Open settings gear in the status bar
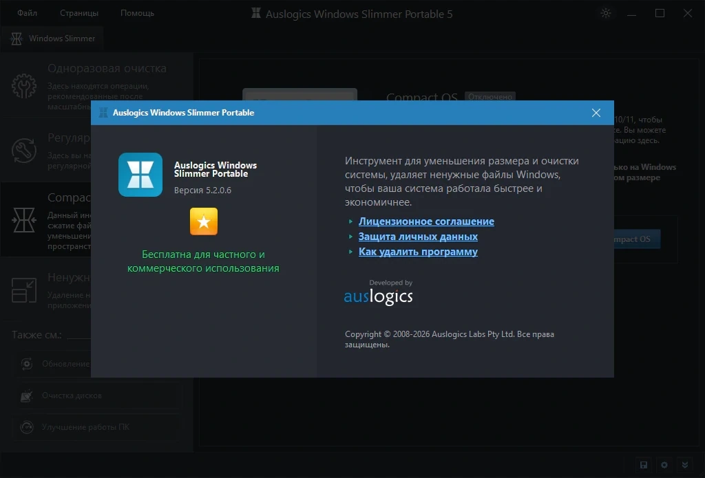This screenshot has height=478, width=705. (664, 465)
